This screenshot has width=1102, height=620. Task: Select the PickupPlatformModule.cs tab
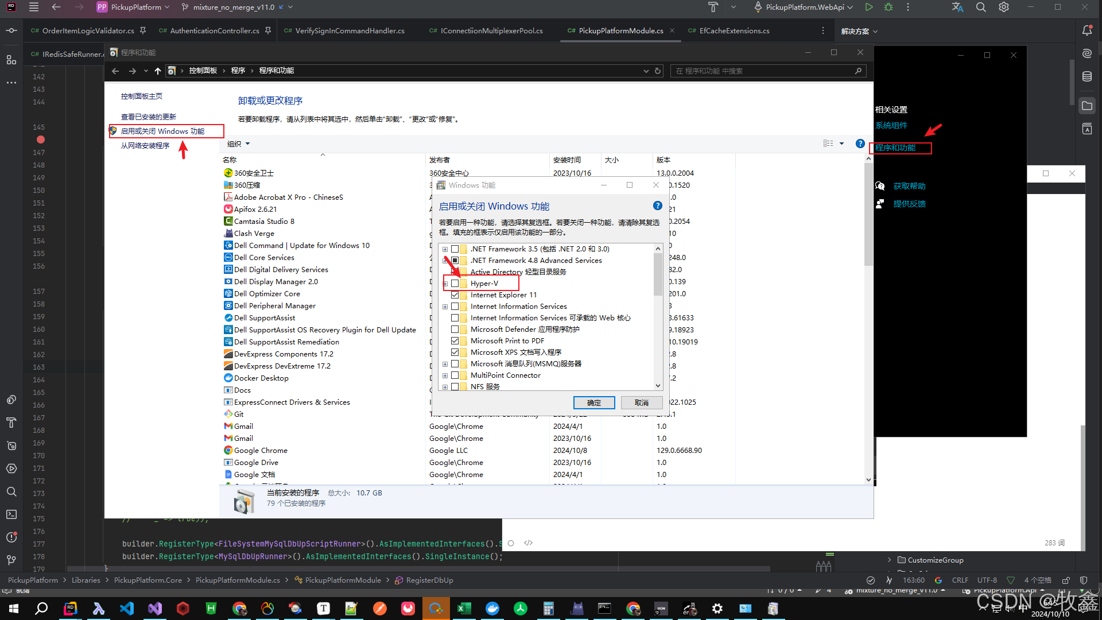[x=620, y=31]
